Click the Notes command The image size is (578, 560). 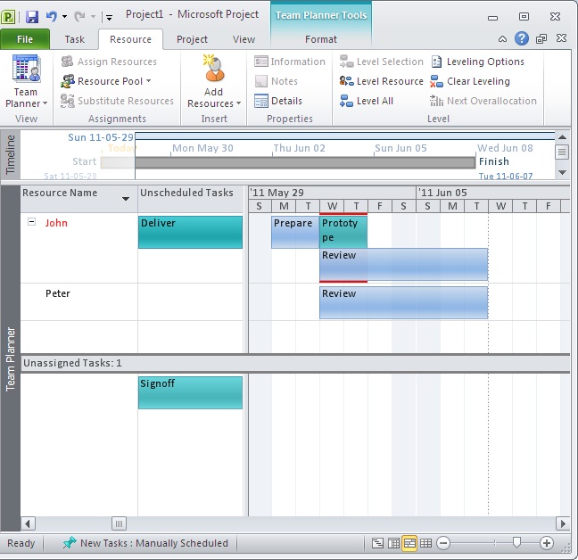(277, 81)
